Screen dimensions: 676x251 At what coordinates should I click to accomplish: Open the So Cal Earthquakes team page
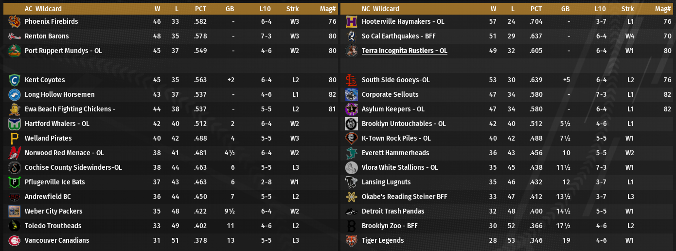[398, 36]
